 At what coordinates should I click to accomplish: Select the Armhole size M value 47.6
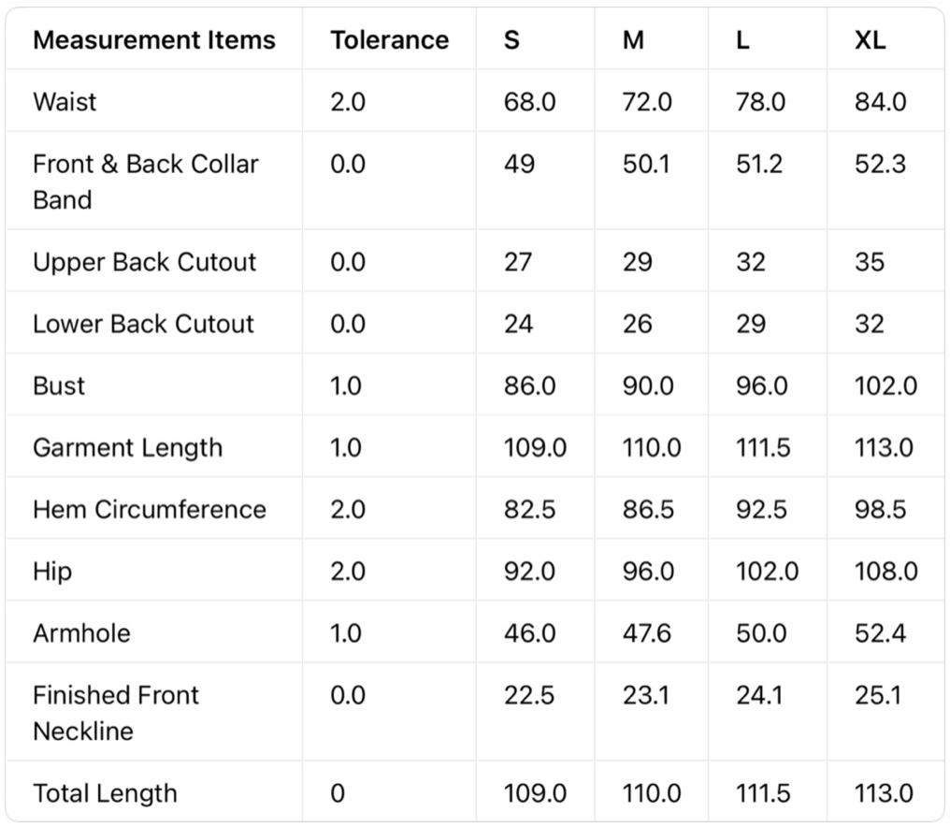coord(647,632)
